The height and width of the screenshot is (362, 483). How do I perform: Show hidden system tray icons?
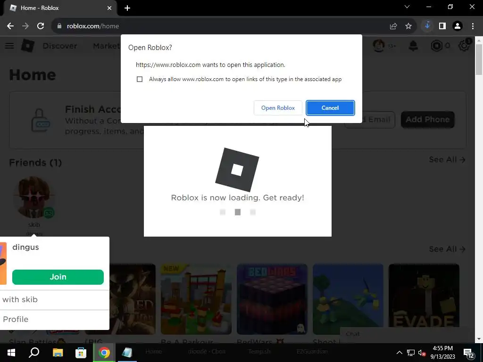tap(399, 353)
